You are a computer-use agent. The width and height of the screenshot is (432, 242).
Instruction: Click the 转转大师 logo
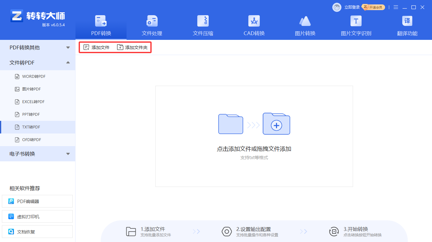click(x=37, y=16)
